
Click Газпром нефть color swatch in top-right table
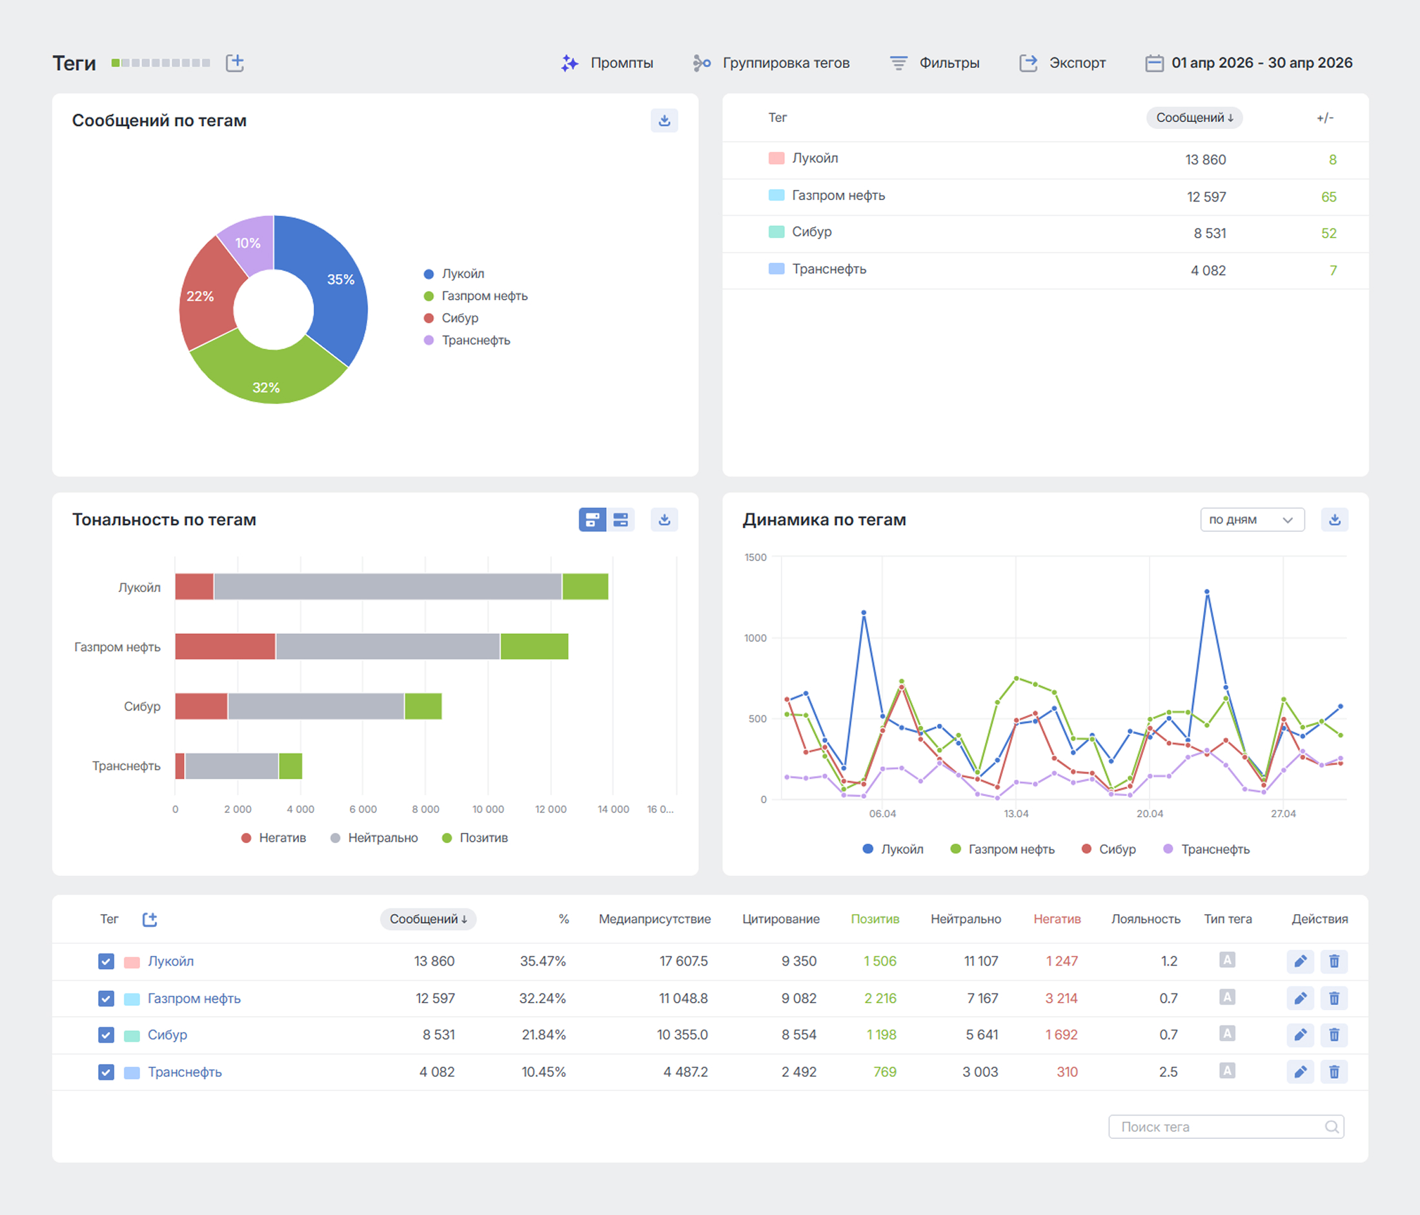(x=776, y=196)
